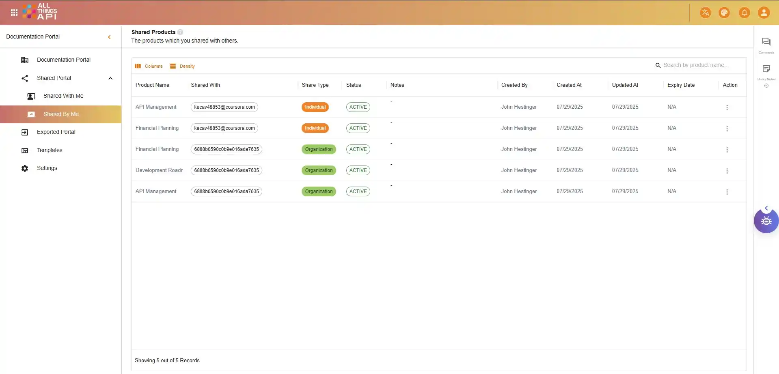Click the bug report floating button
This screenshot has height=374, width=779.
pyautogui.click(x=766, y=221)
